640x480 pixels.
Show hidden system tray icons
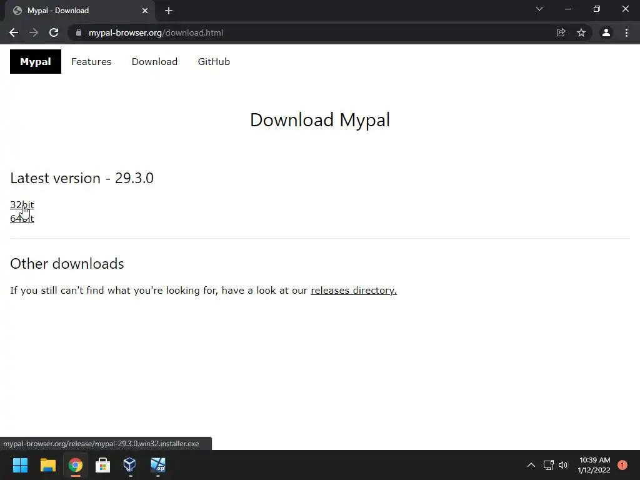(x=531, y=465)
